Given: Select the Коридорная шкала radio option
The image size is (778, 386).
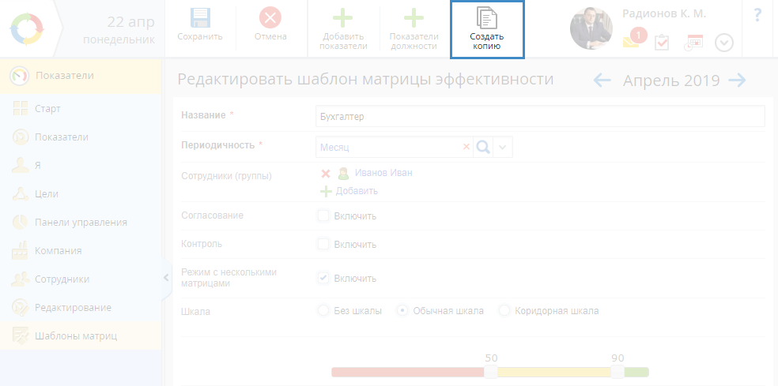Looking at the screenshot, I should 504,311.
